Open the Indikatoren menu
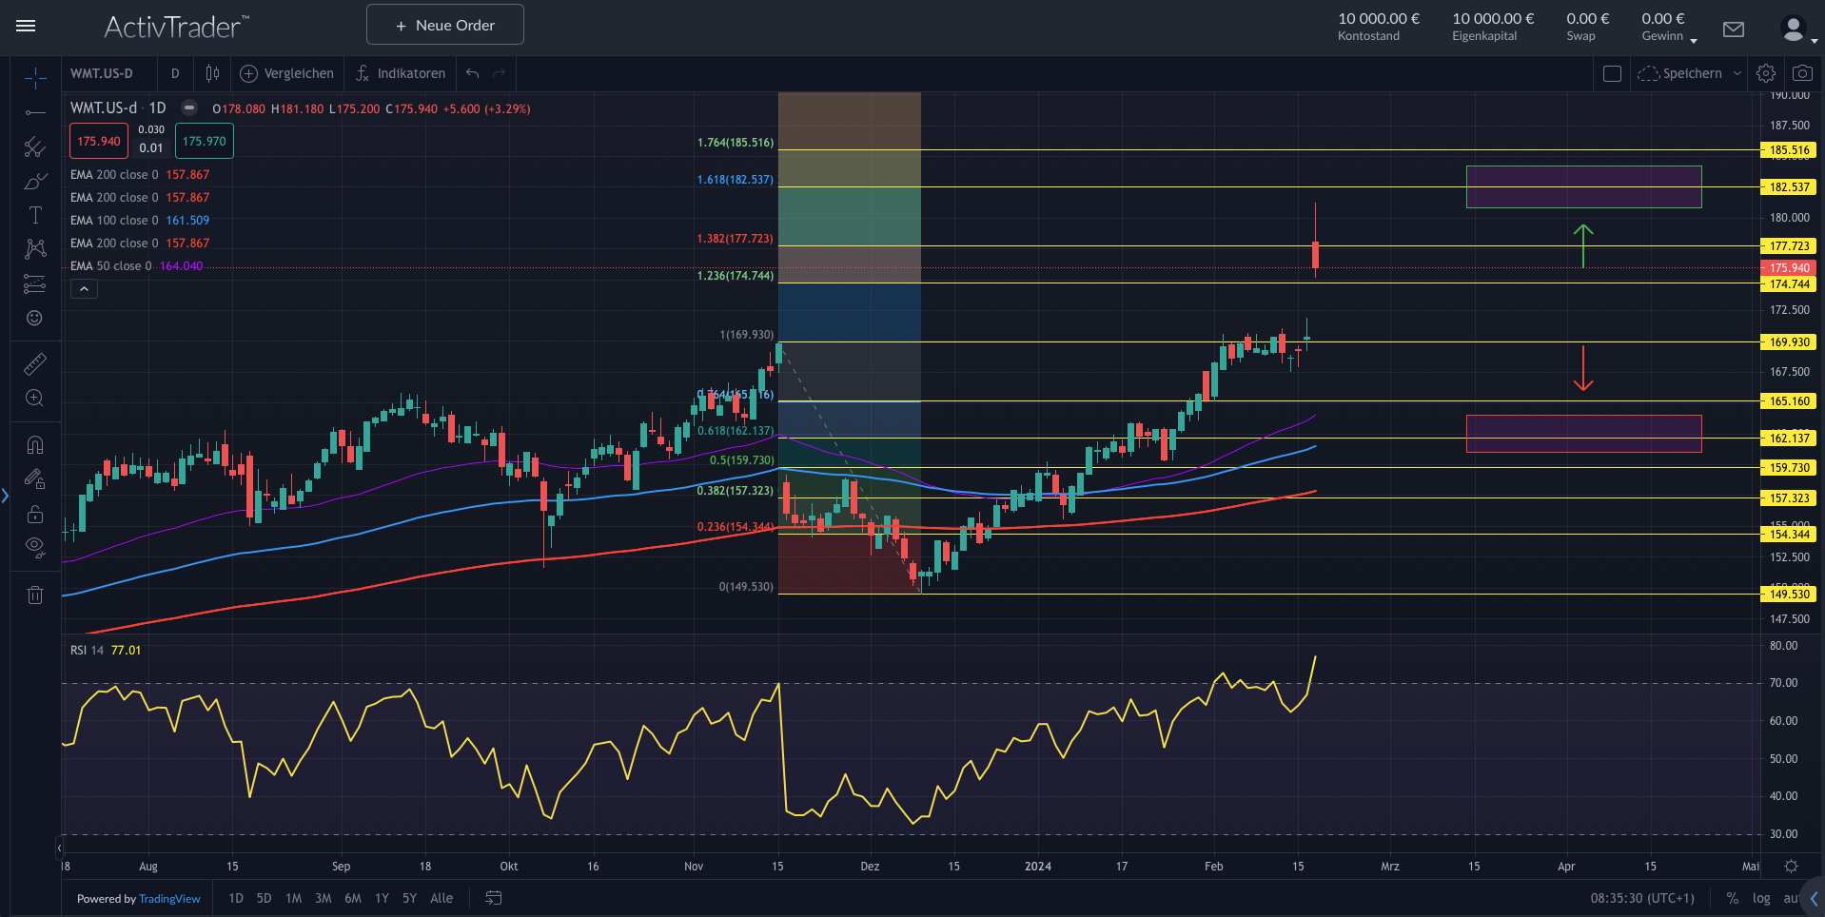The image size is (1825, 917). coord(401,73)
